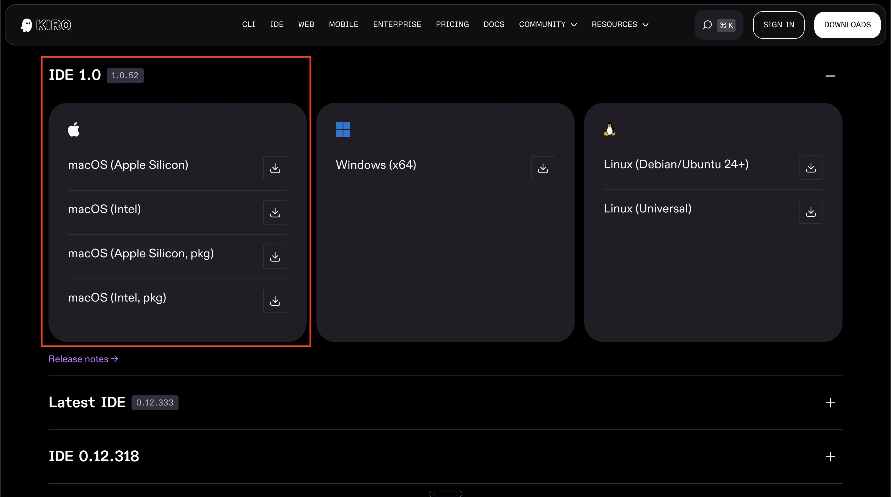Click the 0.12.333 version badge
Image resolution: width=891 pixels, height=497 pixels.
coord(155,402)
